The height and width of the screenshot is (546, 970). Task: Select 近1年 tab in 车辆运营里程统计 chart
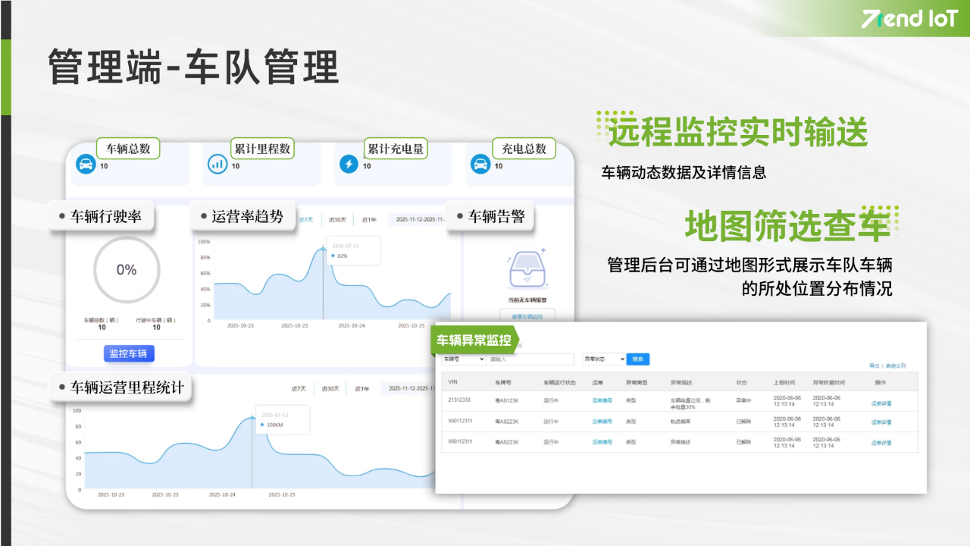click(x=362, y=389)
